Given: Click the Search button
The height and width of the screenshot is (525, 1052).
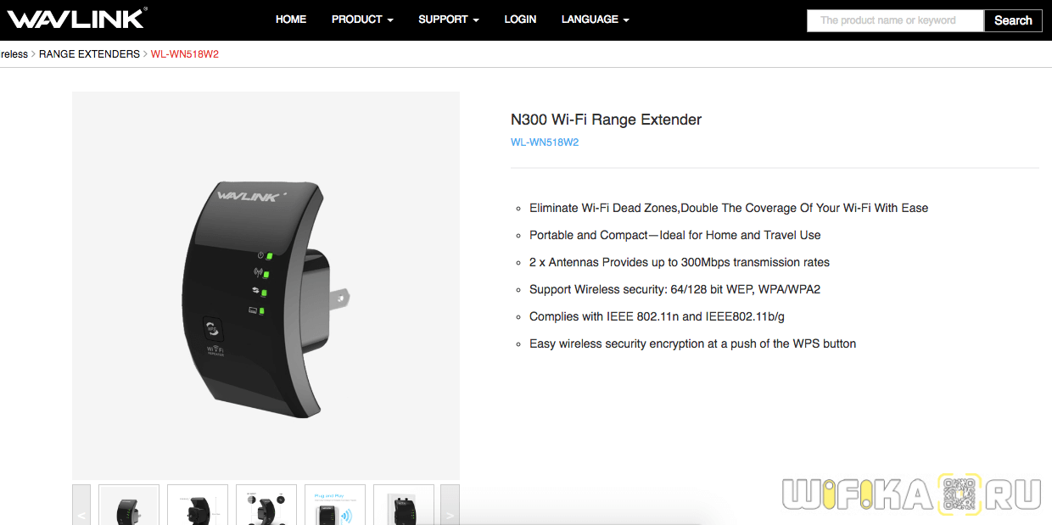Looking at the screenshot, I should (x=1013, y=20).
